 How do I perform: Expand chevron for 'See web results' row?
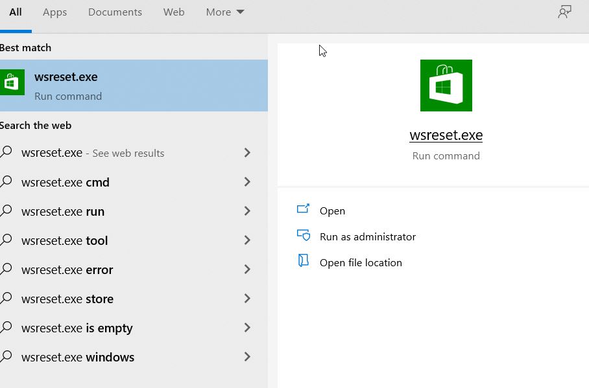coord(247,153)
